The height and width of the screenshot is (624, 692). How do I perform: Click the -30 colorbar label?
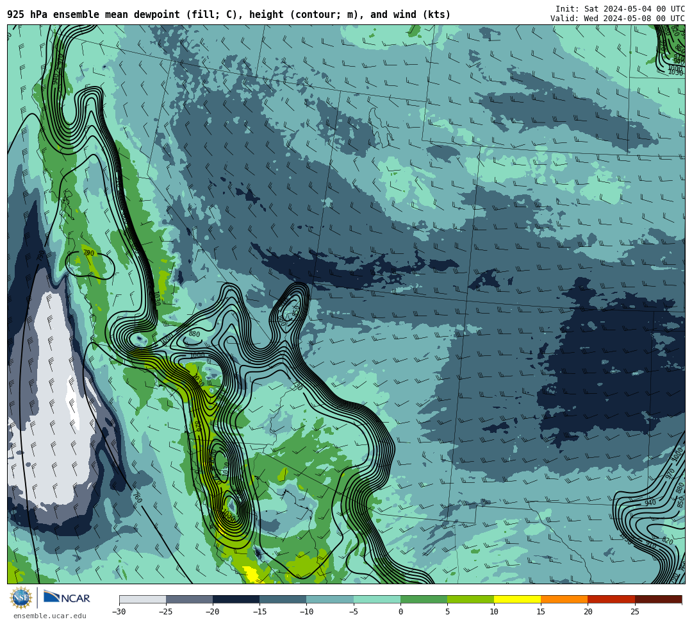(119, 612)
